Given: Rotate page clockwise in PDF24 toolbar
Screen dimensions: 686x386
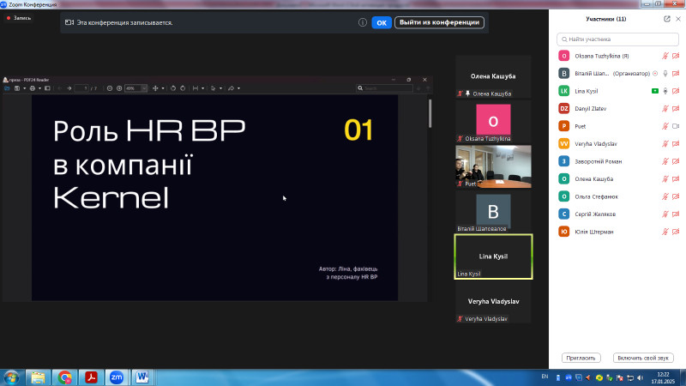Looking at the screenshot, I should pyautogui.click(x=183, y=88).
